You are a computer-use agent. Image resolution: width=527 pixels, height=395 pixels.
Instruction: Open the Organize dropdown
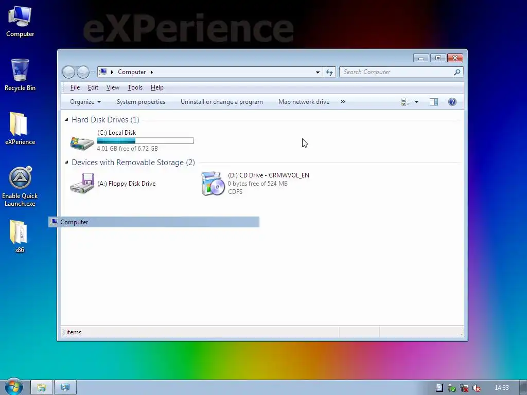pos(85,102)
